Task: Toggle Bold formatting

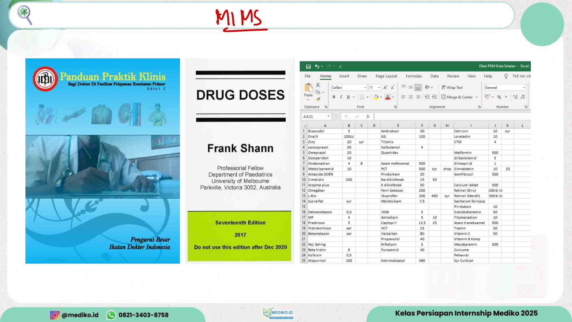Action: point(334,97)
